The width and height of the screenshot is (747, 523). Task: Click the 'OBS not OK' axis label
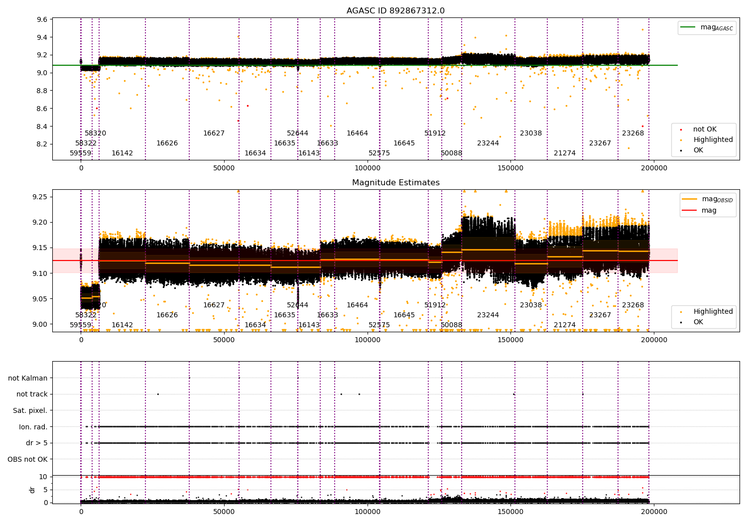tap(28, 459)
